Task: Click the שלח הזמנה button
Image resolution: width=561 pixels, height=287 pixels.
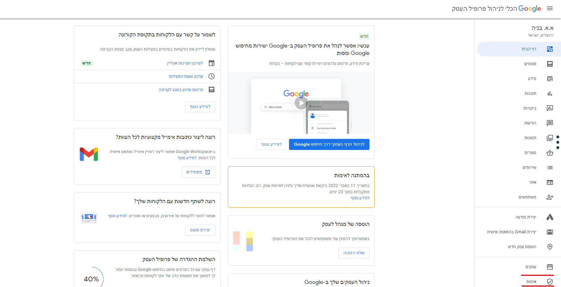Action: (x=354, y=253)
